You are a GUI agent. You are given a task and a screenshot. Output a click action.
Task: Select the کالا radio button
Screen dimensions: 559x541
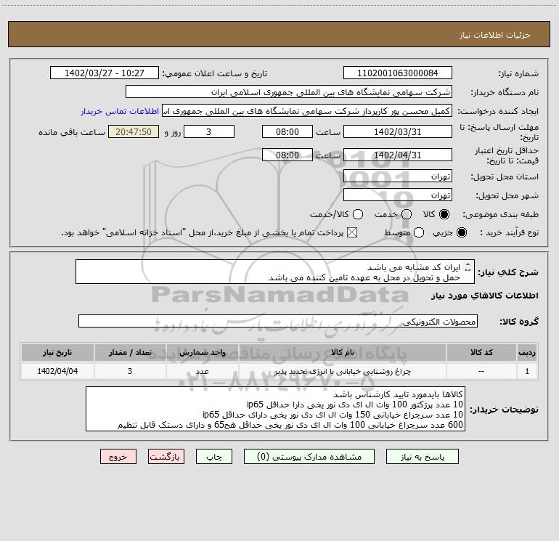click(x=444, y=214)
